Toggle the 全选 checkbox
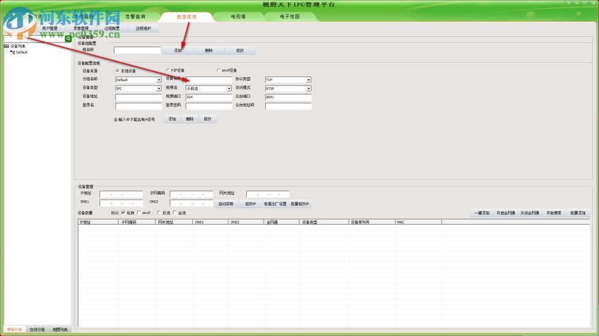 tap(174, 213)
